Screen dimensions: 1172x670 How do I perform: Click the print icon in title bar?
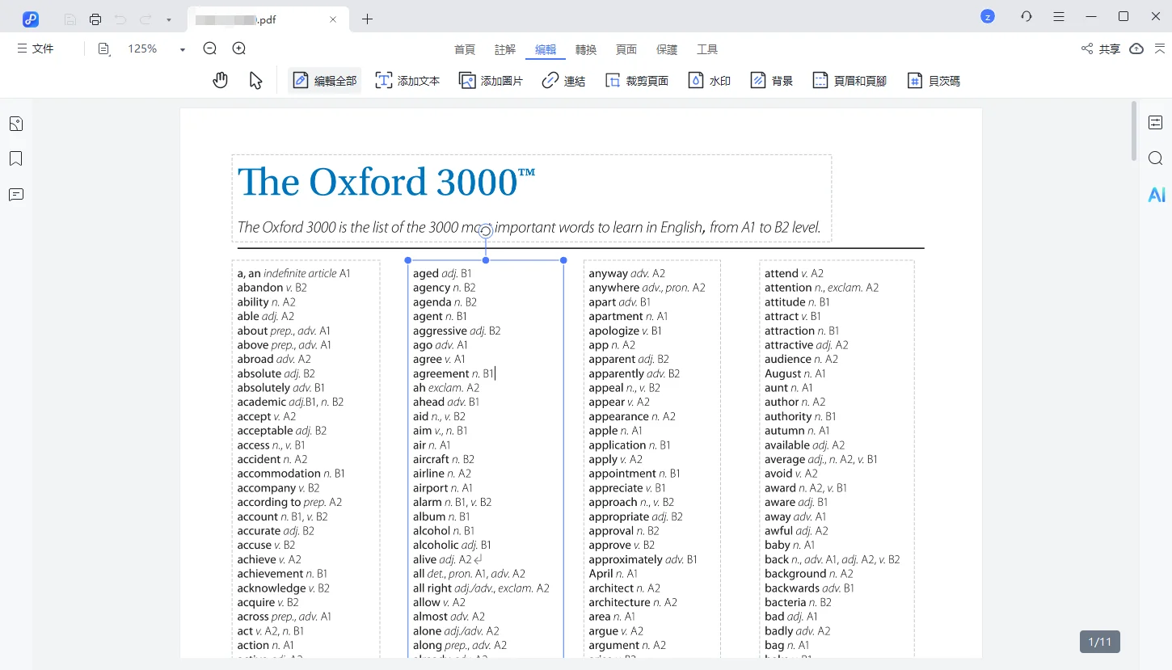pos(95,19)
